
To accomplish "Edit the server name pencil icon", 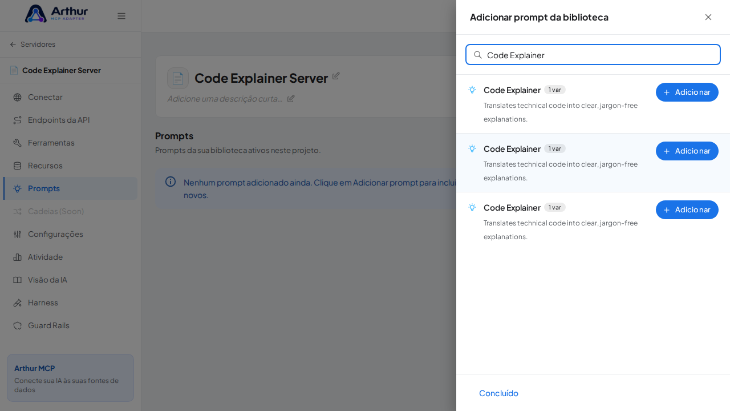I will (x=336, y=75).
